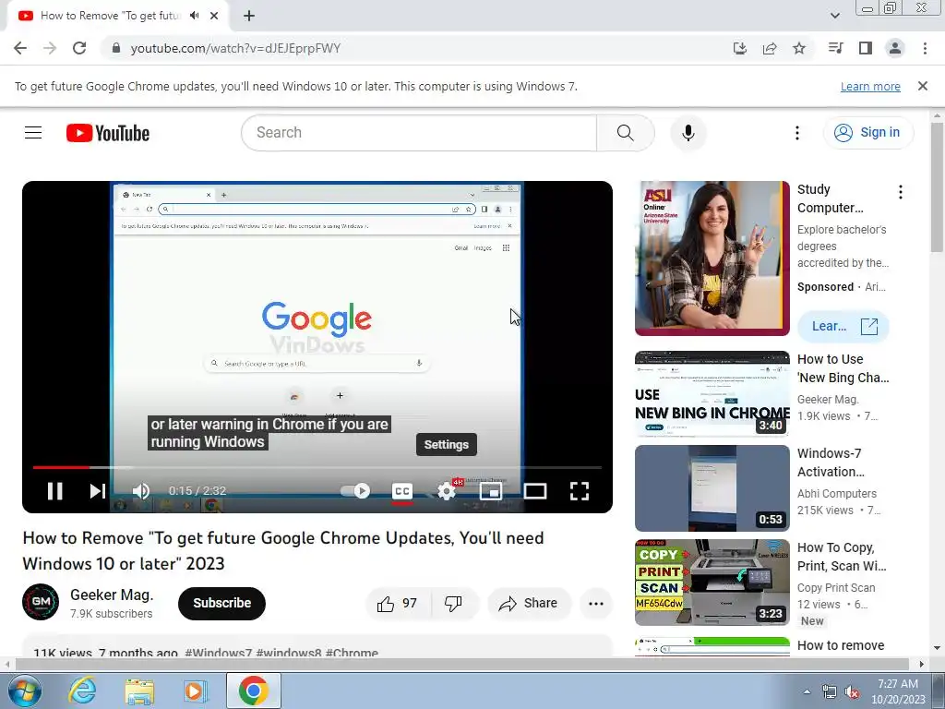Viewport: 945px width, 709px height.
Task: Open the system volume tray icon
Action: pyautogui.click(x=852, y=692)
